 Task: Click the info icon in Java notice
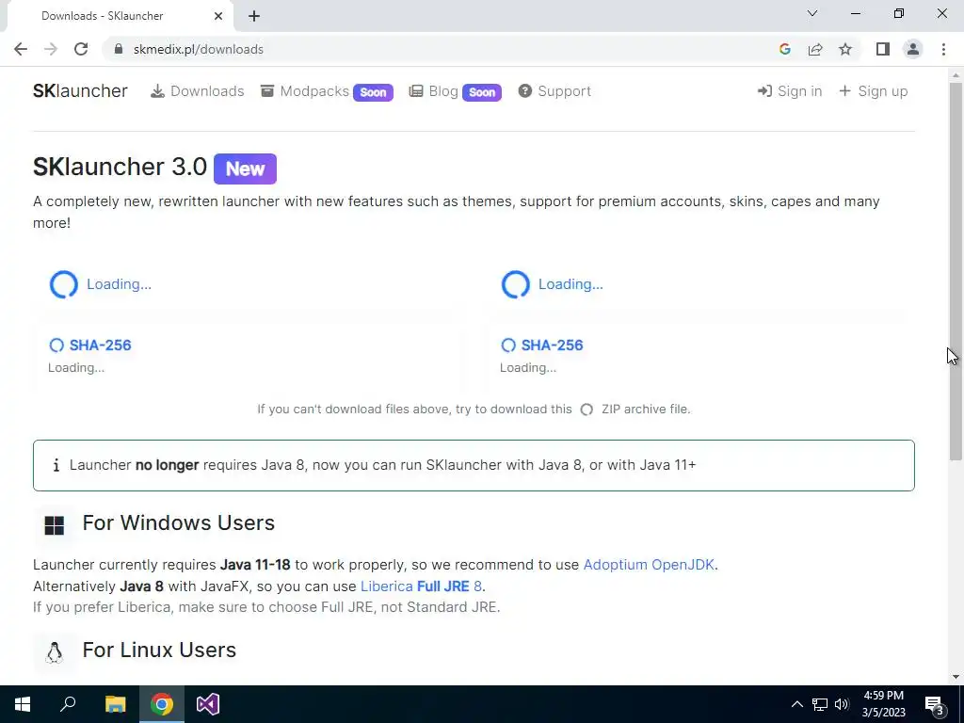(x=56, y=465)
